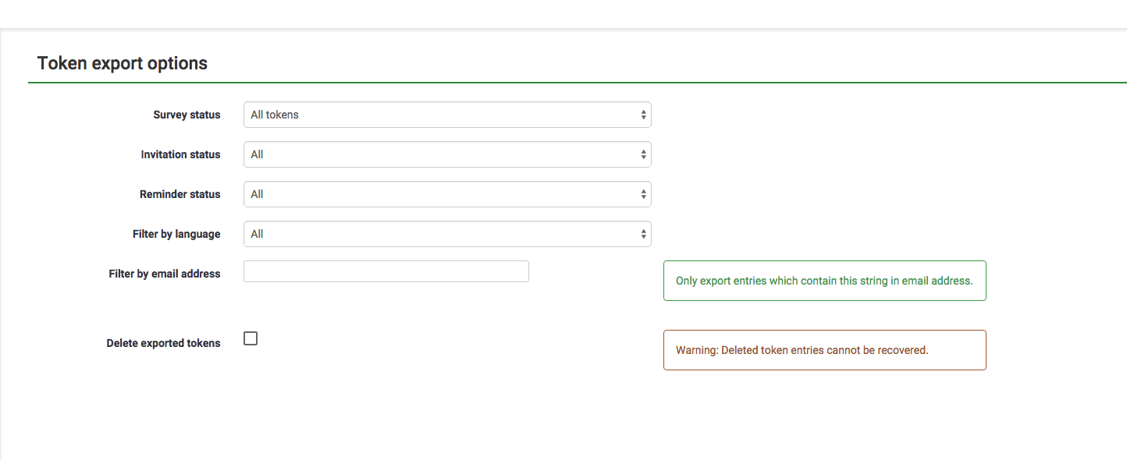Open the Invitation status dropdown
The image size is (1127, 460).
pos(446,154)
